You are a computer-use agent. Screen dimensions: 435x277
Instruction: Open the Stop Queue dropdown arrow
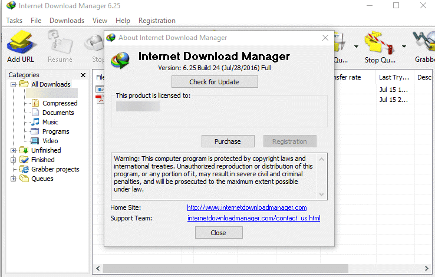tap(404, 47)
